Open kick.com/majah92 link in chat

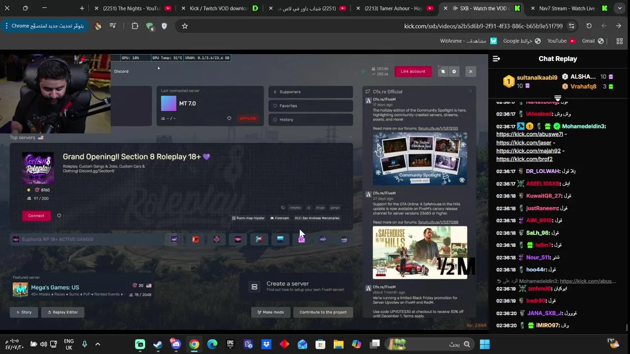(528, 151)
